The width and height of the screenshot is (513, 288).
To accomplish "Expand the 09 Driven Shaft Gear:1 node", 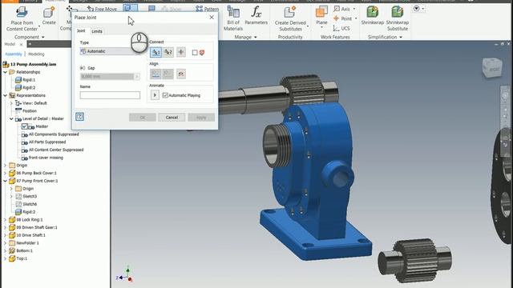I will point(5,227).
